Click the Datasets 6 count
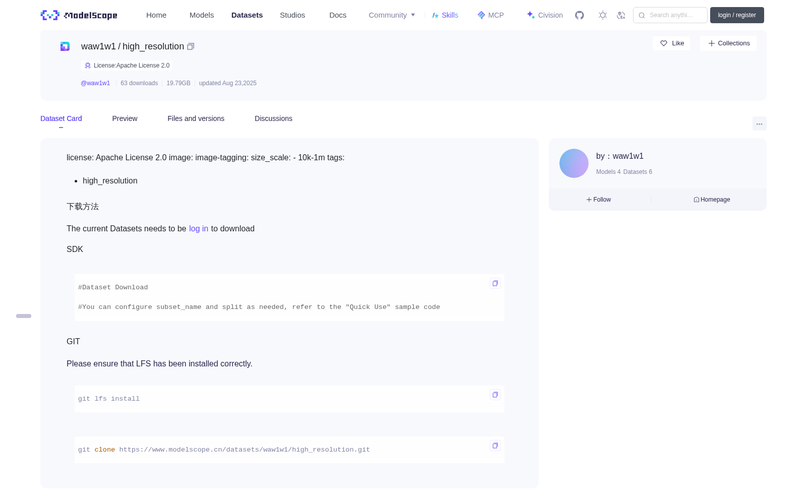The image size is (807, 504). 638,172
